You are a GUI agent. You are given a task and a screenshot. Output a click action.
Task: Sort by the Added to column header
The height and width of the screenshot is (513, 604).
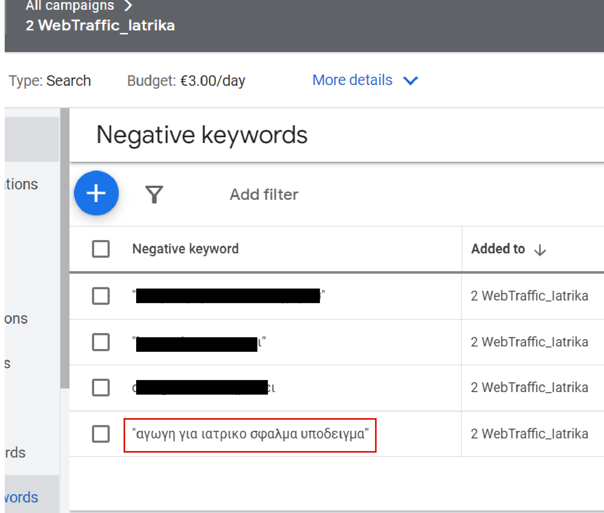click(498, 249)
